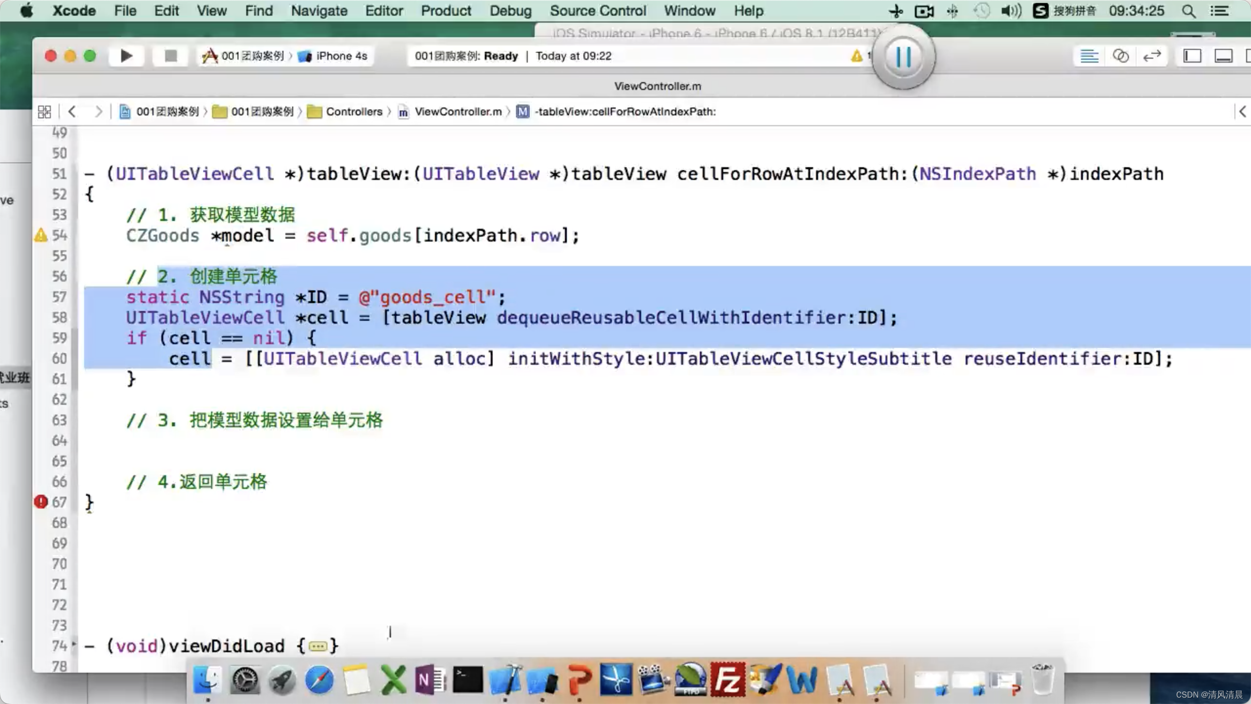Pause recording with the round pause button
Screen dimensions: 1251x704
[903, 57]
